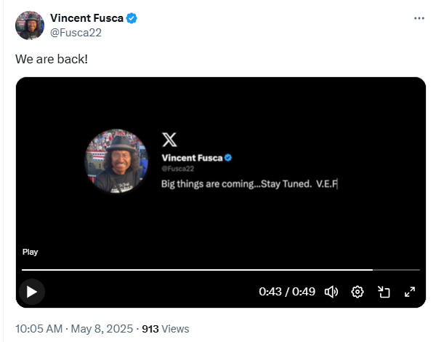Toggle picture-in-picture mode icon
The image size is (436, 342).
click(384, 292)
